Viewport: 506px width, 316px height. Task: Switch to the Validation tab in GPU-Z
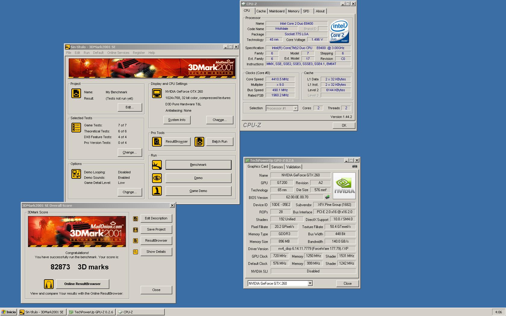tap(293, 167)
